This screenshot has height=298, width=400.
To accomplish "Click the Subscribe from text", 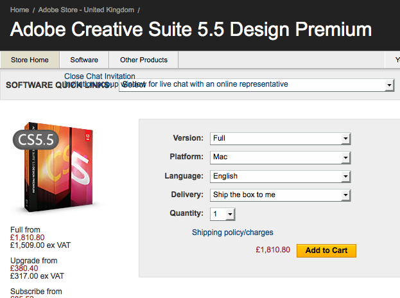I will coord(36,291).
